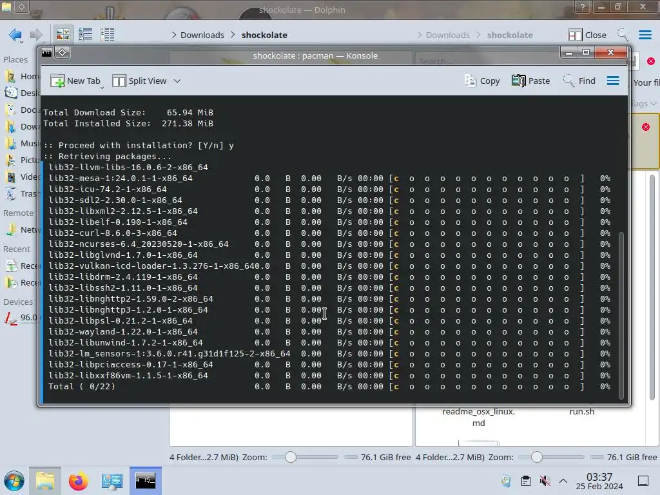Open System Settings from the taskbar

point(112,481)
